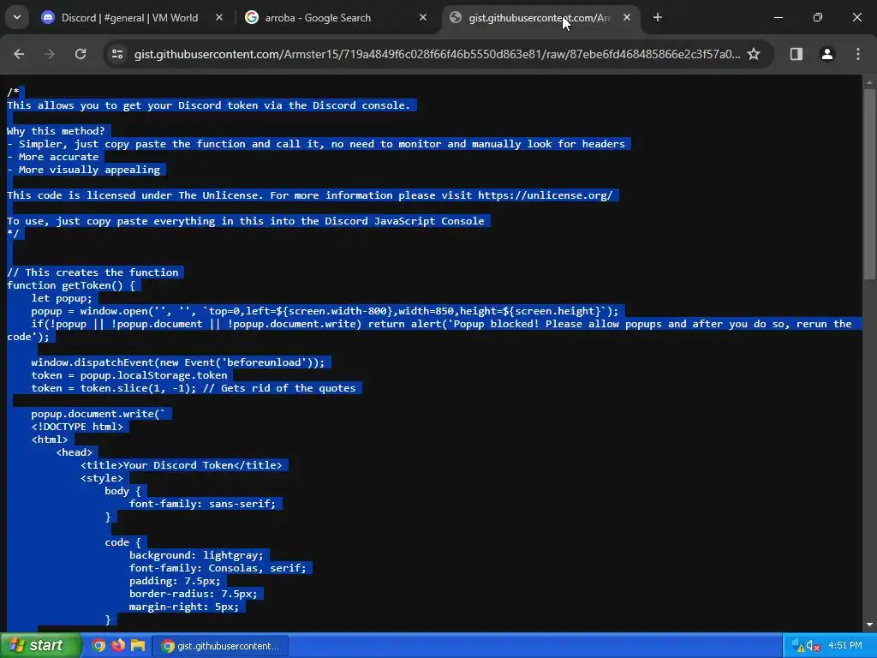Click the '- More accurate' line
Screen dimensions: 877x658
(52, 157)
